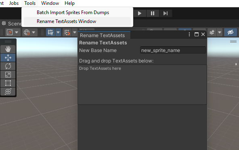This screenshot has width=239, height=150.
Task: Click the snap increment magnet icon
Action: point(67,32)
